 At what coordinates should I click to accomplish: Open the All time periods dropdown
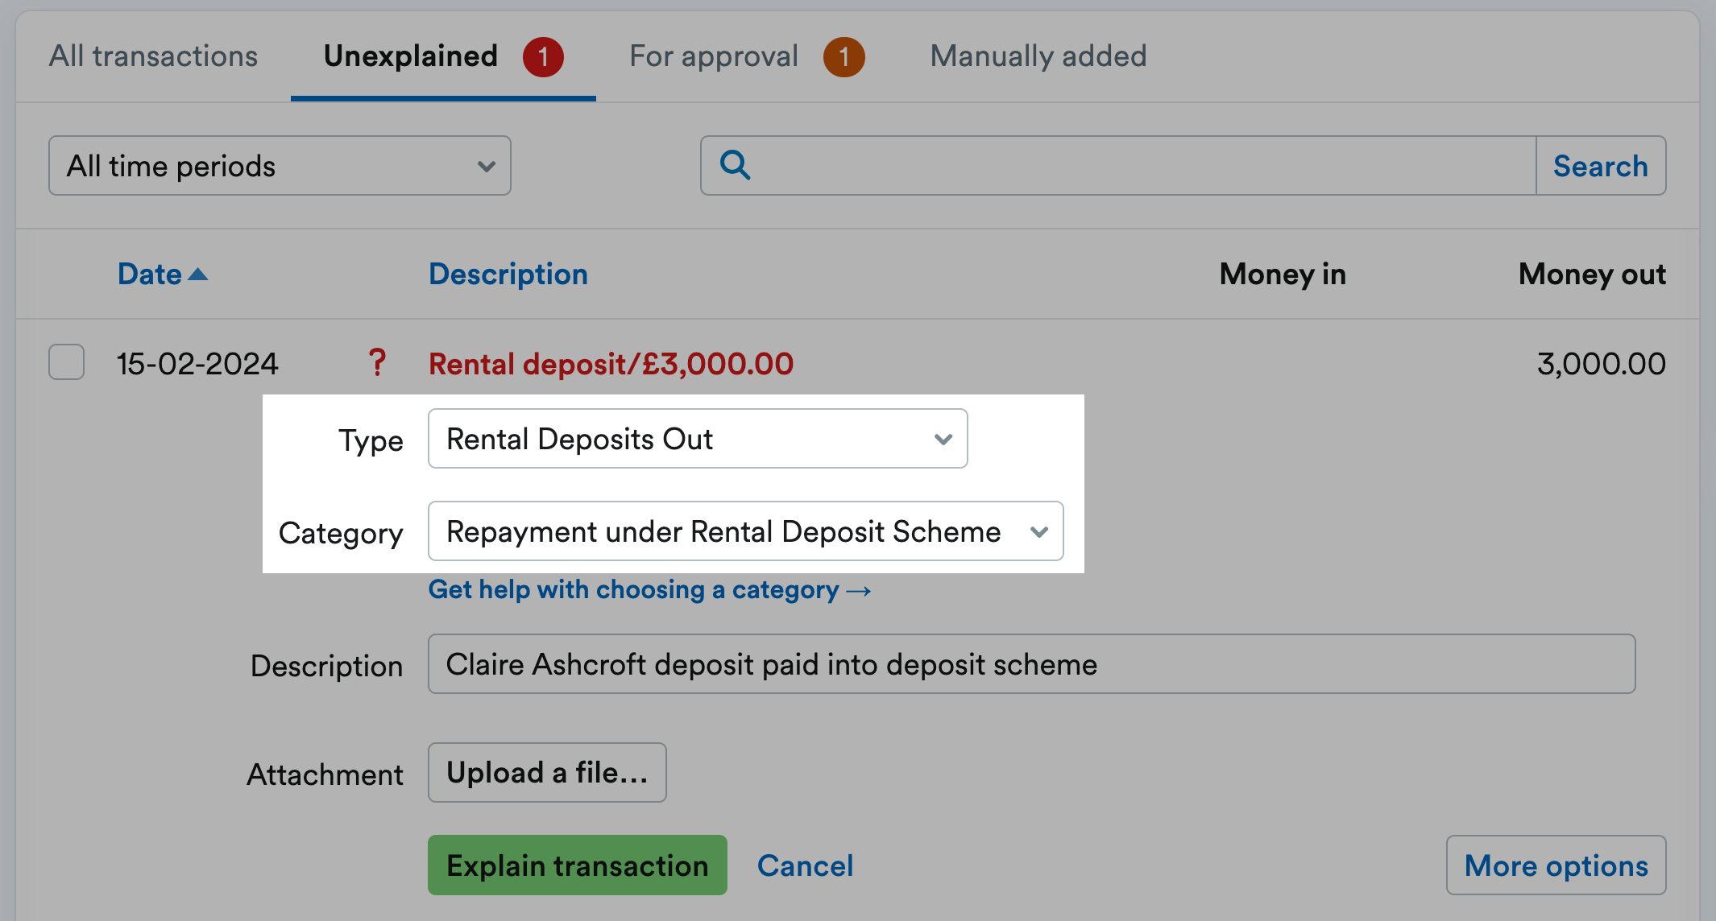pyautogui.click(x=280, y=166)
